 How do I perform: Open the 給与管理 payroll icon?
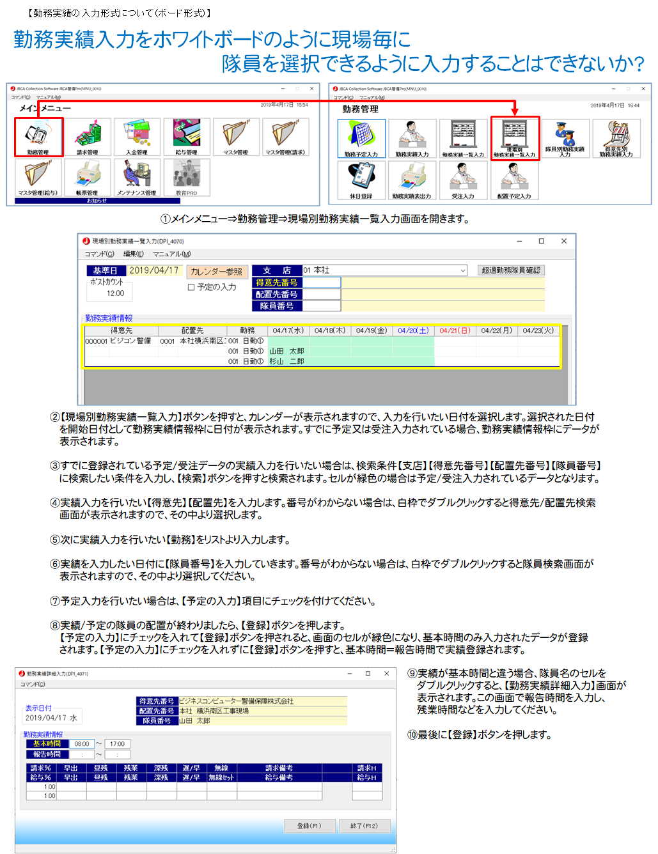click(x=186, y=136)
